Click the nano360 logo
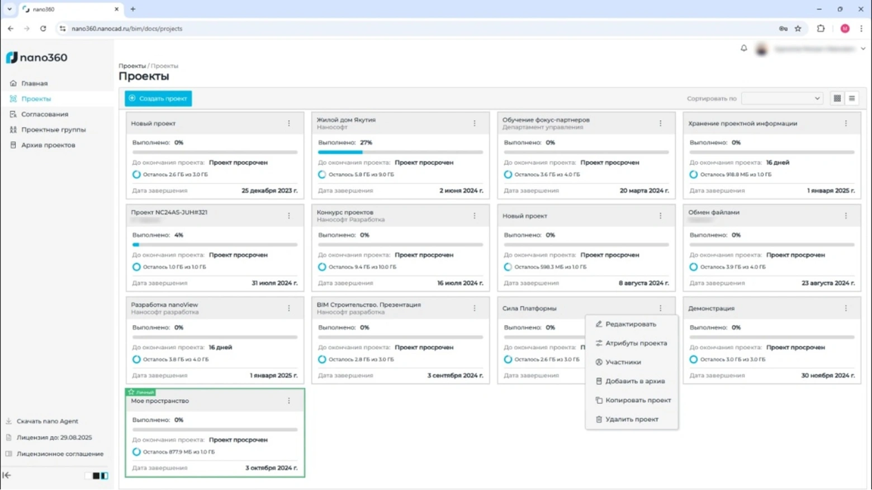Screen dimensions: 872x490 (37, 58)
